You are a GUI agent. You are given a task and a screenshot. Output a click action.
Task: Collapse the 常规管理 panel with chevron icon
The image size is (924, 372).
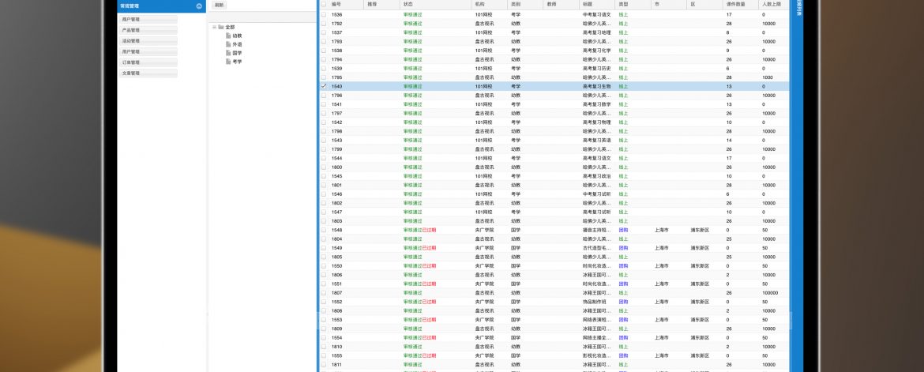tap(199, 6)
